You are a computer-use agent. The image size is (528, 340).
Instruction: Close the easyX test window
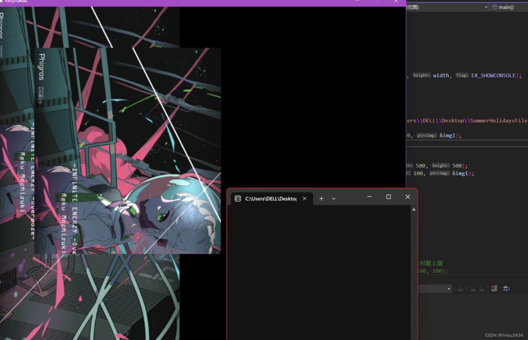[396, 1]
